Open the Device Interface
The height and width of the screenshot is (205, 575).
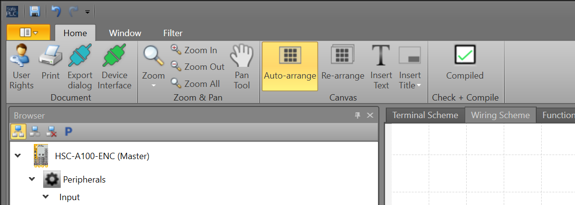tap(114, 67)
